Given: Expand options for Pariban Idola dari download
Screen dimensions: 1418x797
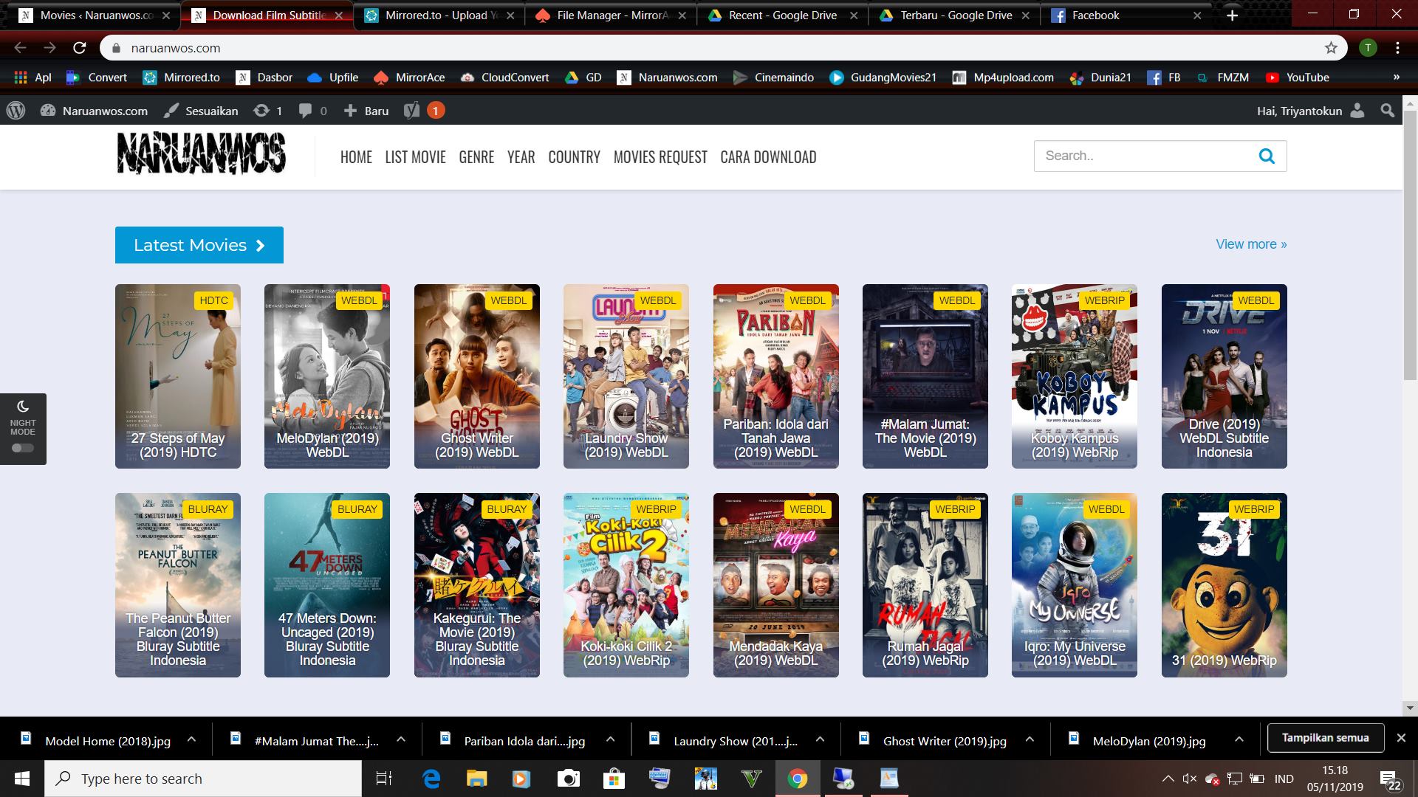Looking at the screenshot, I should (610, 739).
